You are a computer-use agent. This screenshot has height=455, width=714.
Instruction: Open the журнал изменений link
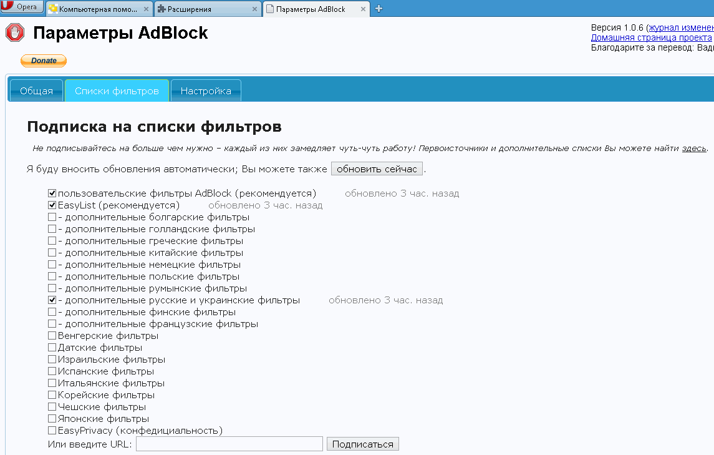pyautogui.click(x=681, y=27)
